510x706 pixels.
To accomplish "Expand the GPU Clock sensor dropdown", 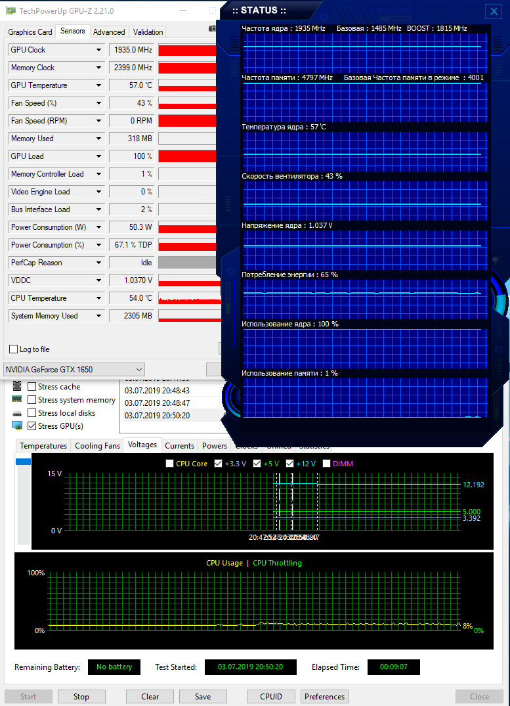I will point(99,50).
